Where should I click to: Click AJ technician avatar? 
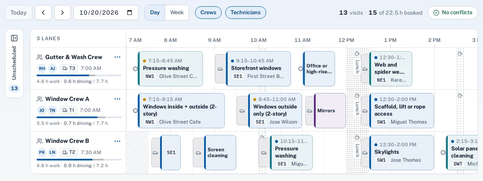click(x=52, y=68)
